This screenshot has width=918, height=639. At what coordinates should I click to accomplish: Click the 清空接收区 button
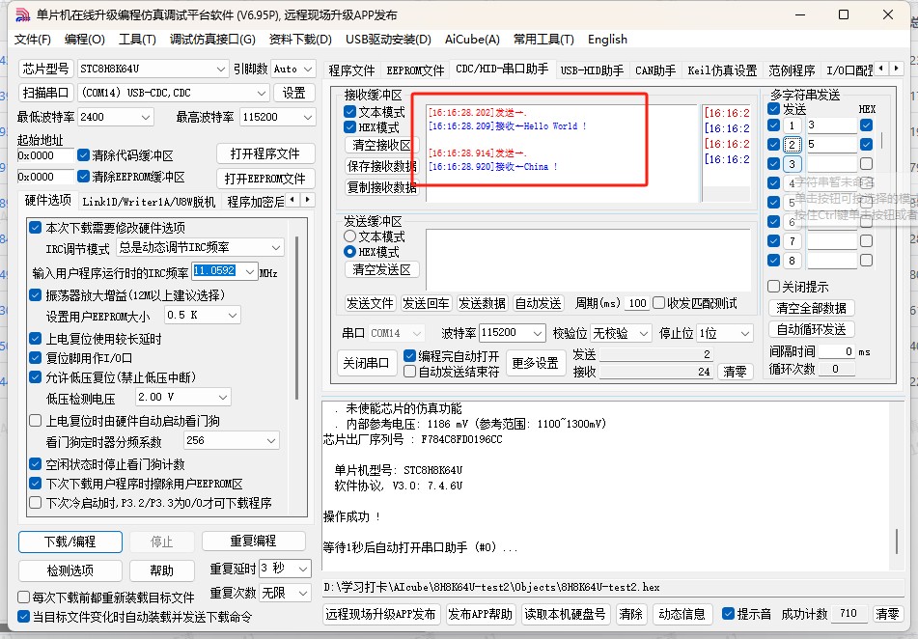point(381,145)
